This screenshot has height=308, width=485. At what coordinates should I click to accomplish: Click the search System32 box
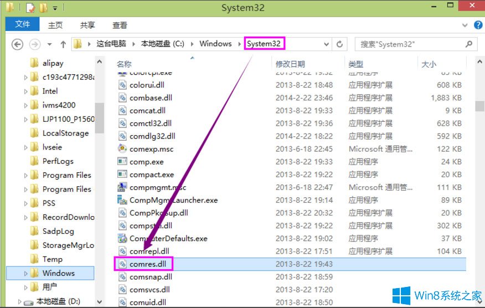[416, 44]
